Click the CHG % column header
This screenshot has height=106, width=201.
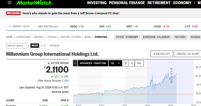click(65, 100)
